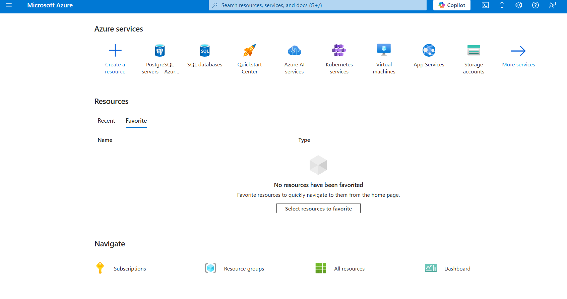Screen dimensions: 567x299
Task: Open Copilot
Action: (x=452, y=5)
